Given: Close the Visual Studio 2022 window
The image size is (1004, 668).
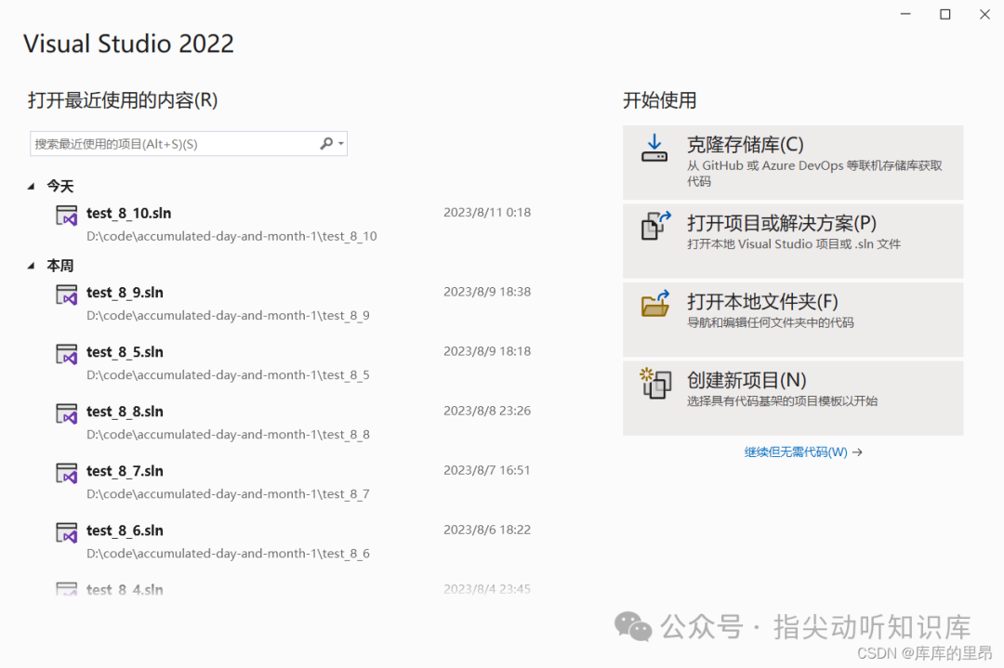Looking at the screenshot, I should coord(984,14).
